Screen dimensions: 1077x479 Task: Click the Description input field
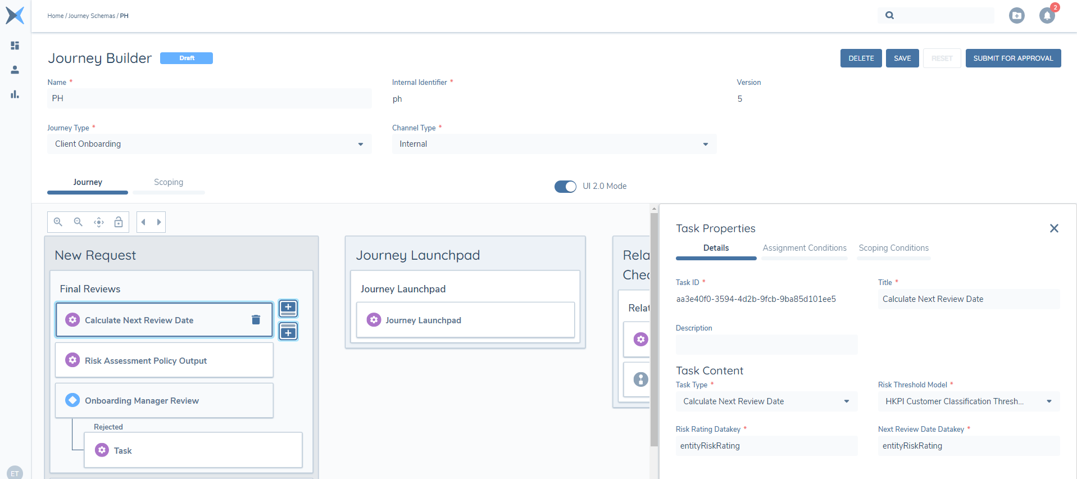766,345
